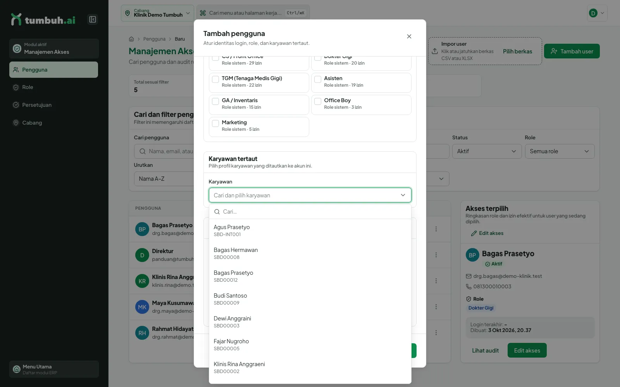Image resolution: width=620 pixels, height=387 pixels.
Task: Click the Tambah user button
Action: pos(572,51)
